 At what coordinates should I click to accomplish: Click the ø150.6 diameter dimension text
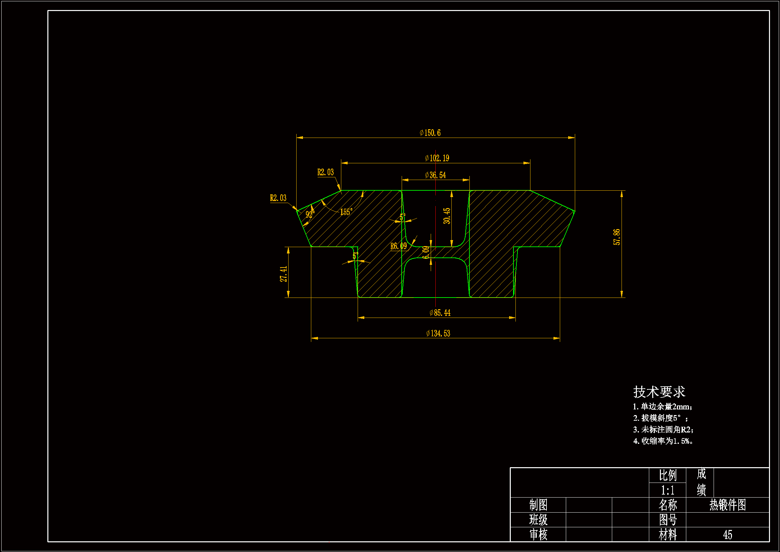430,133
